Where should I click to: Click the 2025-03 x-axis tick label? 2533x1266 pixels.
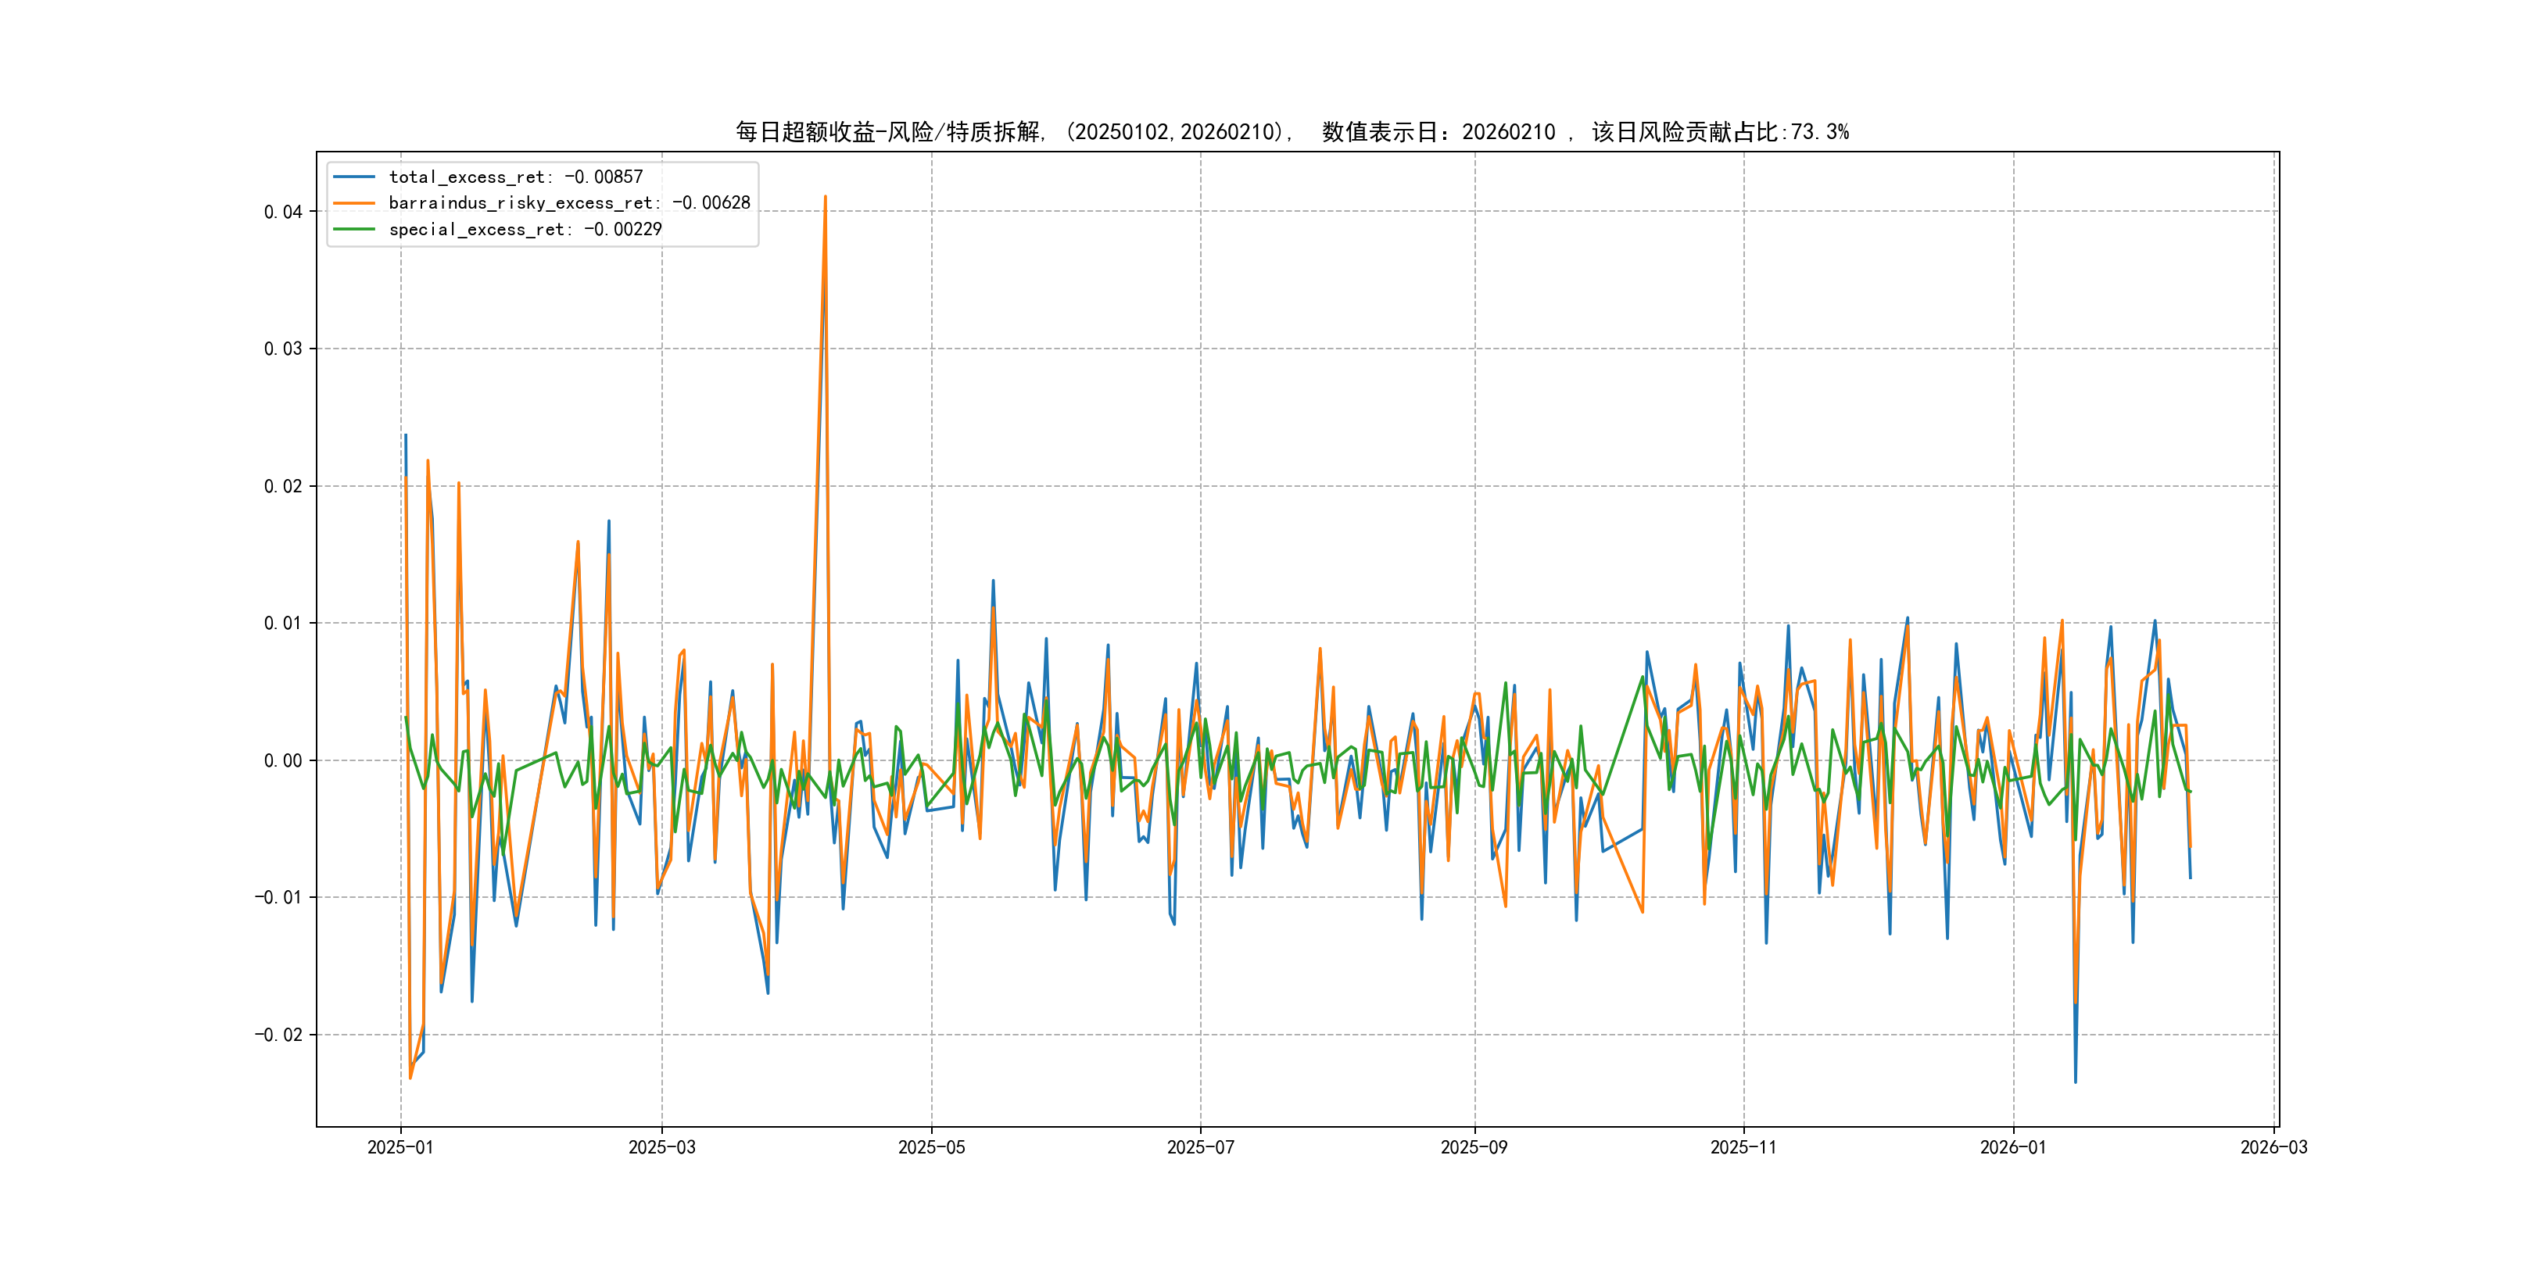click(x=661, y=1147)
